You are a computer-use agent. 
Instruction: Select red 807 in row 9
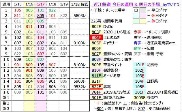(41, 54)
